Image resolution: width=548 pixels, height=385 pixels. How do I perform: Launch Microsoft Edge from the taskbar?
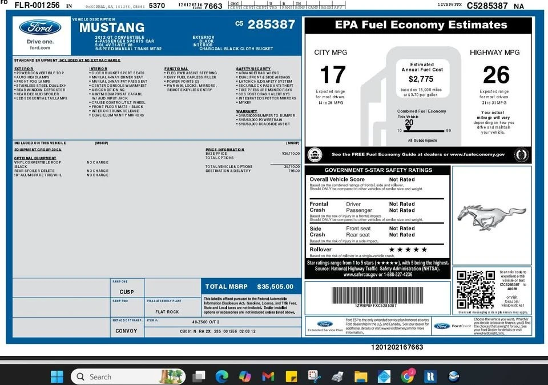point(221,376)
